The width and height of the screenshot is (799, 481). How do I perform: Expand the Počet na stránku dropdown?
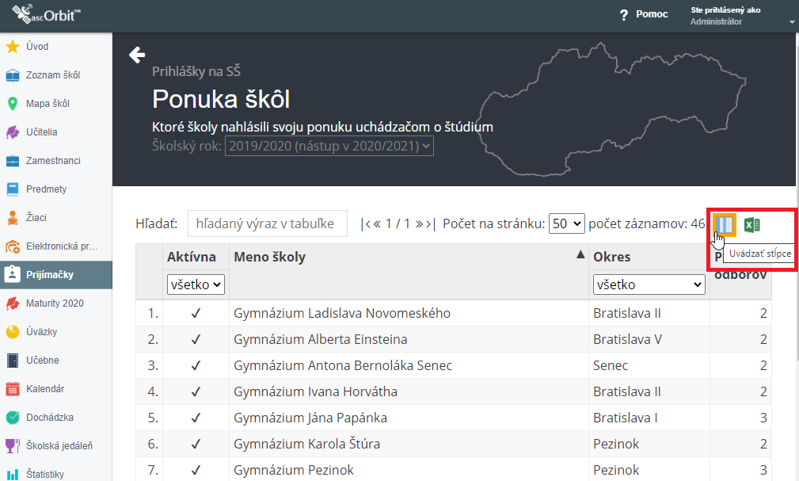pos(567,223)
